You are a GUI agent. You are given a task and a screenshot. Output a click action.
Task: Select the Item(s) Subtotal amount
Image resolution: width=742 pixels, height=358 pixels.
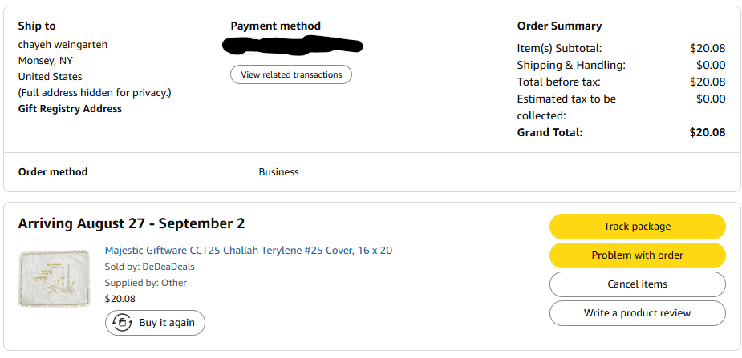707,48
